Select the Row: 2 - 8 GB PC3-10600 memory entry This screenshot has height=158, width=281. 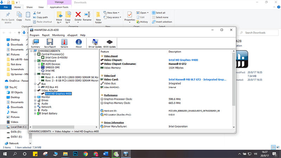click(x=72, y=80)
